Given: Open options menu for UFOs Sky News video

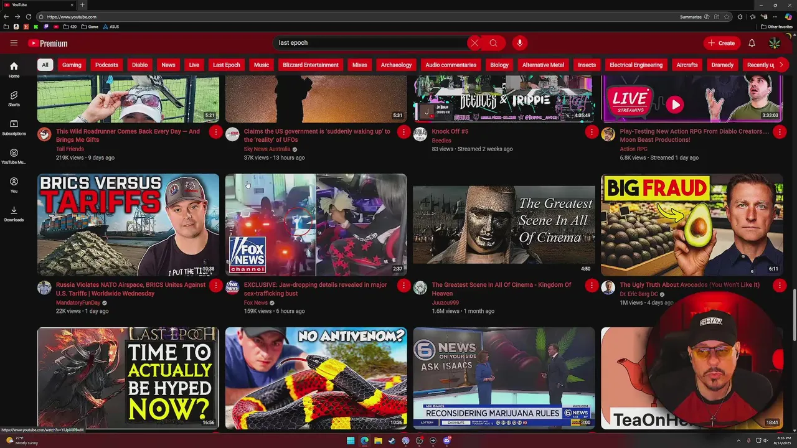Looking at the screenshot, I should (x=403, y=132).
